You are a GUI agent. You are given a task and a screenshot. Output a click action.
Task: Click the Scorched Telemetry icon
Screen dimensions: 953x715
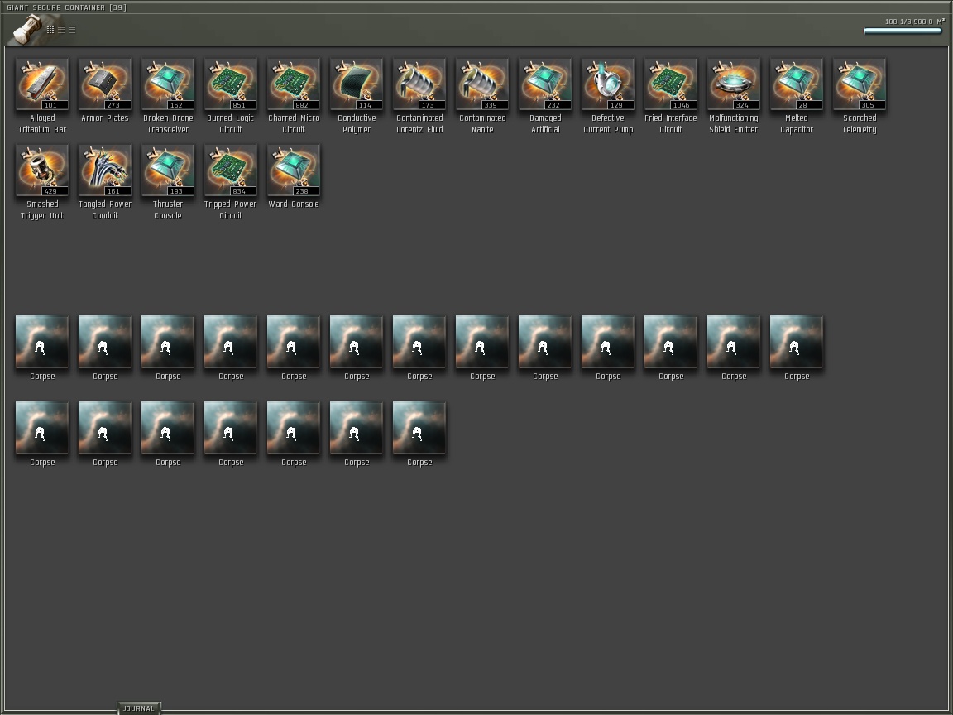pyautogui.click(x=860, y=84)
